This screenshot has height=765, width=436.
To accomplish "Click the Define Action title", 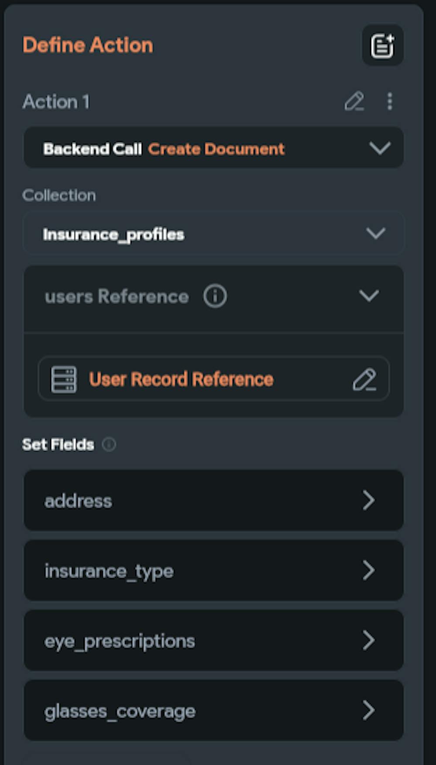I will click(88, 45).
